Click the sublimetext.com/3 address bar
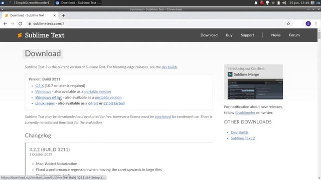The image size is (321, 180). [x=155, y=23]
